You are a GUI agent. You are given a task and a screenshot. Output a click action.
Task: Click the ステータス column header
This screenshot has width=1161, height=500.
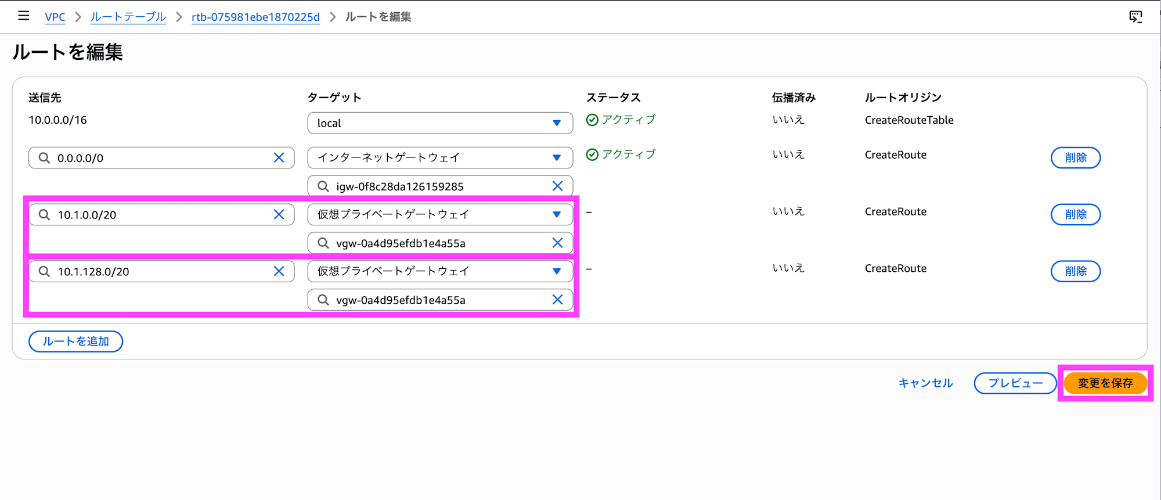[613, 98]
